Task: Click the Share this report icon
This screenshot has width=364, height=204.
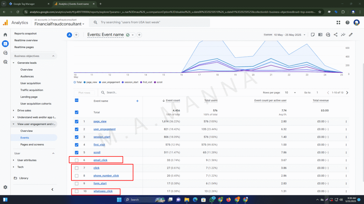Action: (336, 35)
